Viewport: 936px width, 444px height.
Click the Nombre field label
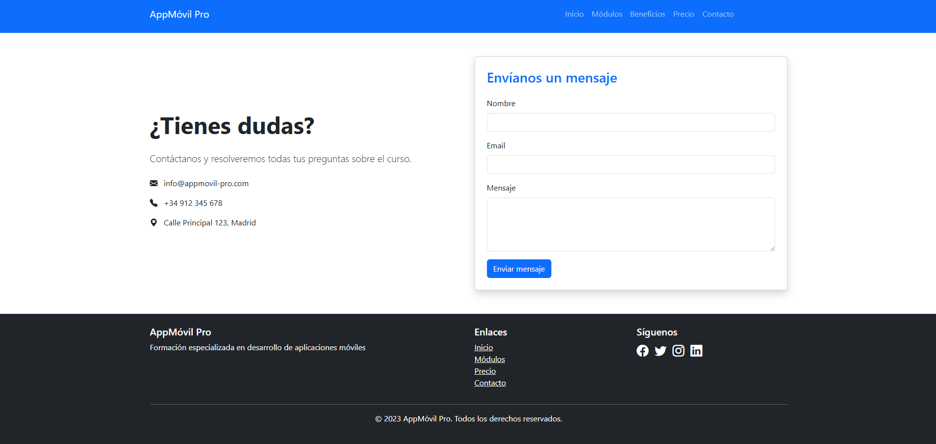pyautogui.click(x=501, y=104)
